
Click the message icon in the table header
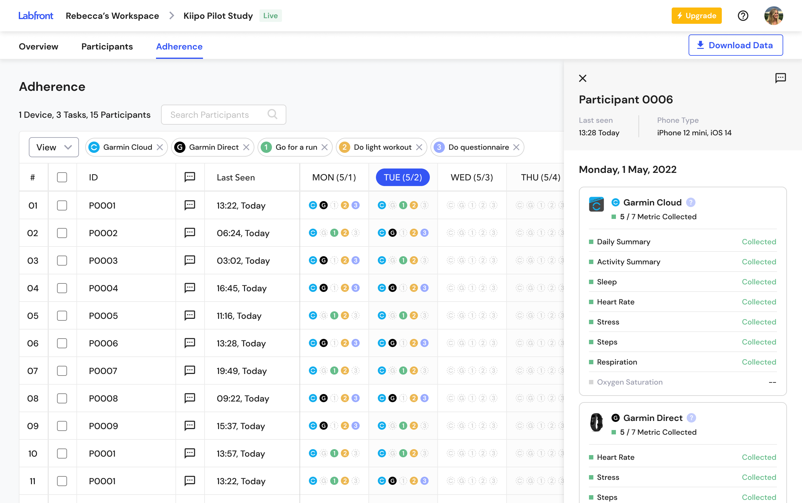(190, 177)
